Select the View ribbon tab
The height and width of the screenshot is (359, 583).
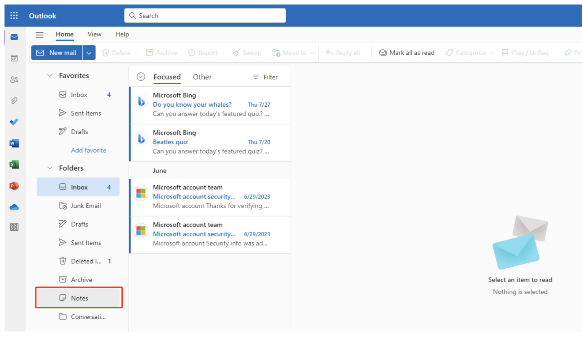94,34
